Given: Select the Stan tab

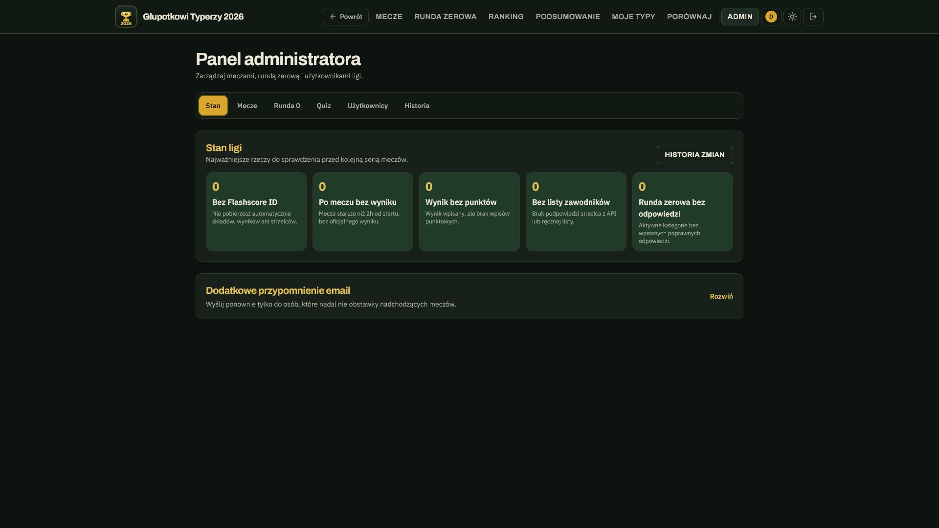Looking at the screenshot, I should point(213,106).
